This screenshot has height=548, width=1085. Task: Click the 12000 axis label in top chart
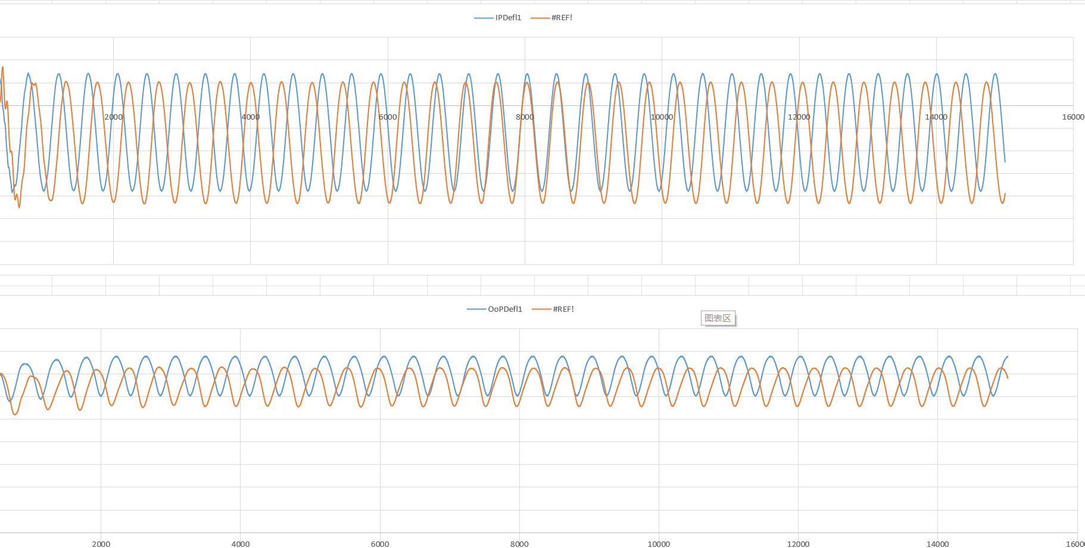[799, 117]
